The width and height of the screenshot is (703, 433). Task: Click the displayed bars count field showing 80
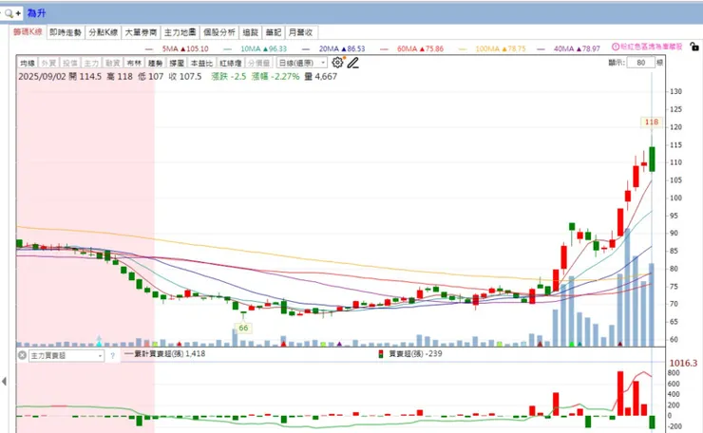click(x=641, y=63)
